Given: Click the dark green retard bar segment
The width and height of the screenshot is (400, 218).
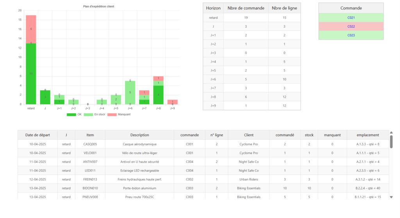Looking at the screenshot, I should coord(31,73).
